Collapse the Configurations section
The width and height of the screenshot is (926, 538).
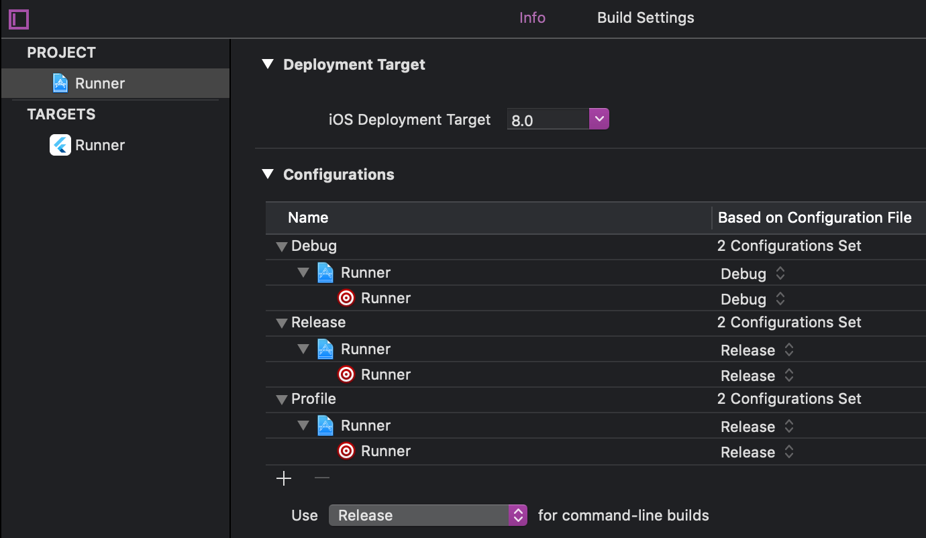pyautogui.click(x=268, y=174)
